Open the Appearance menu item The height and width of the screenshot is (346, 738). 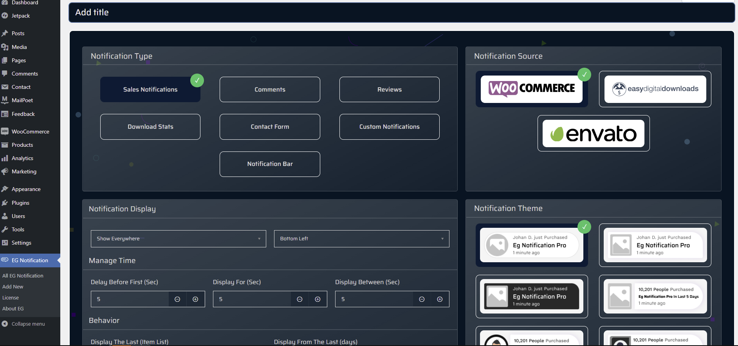(30, 189)
